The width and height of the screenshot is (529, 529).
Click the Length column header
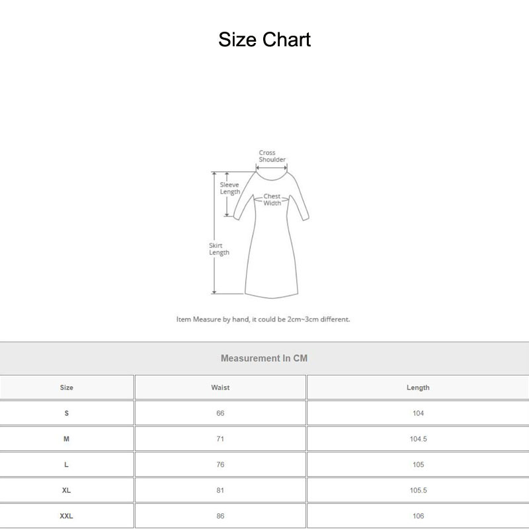pos(418,387)
